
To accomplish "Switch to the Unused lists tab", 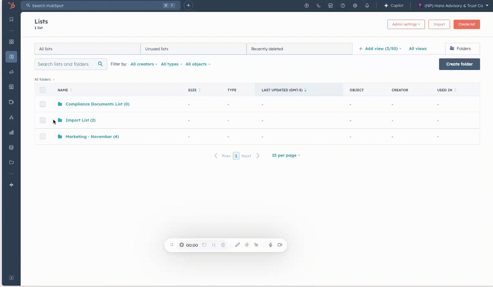I will pyautogui.click(x=193, y=49).
